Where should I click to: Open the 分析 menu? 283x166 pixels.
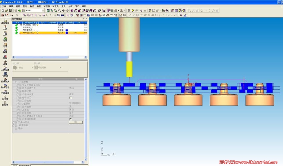(70, 6)
